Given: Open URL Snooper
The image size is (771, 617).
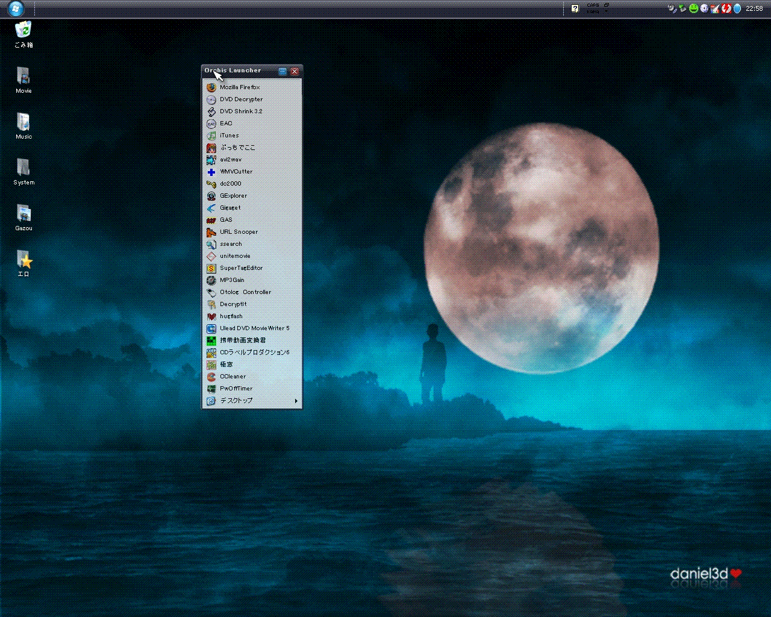Looking at the screenshot, I should (252, 232).
